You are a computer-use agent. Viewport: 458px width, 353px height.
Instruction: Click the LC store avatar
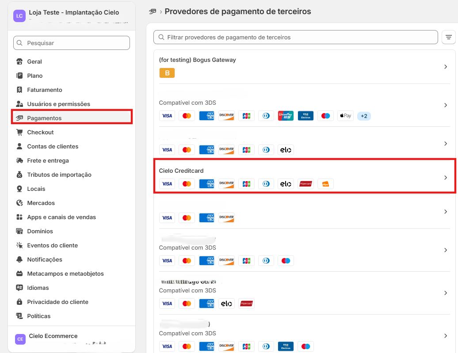tap(19, 16)
